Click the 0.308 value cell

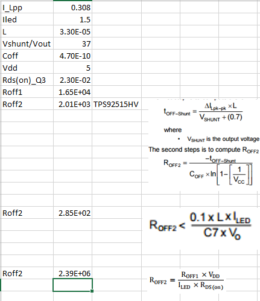(73, 8)
